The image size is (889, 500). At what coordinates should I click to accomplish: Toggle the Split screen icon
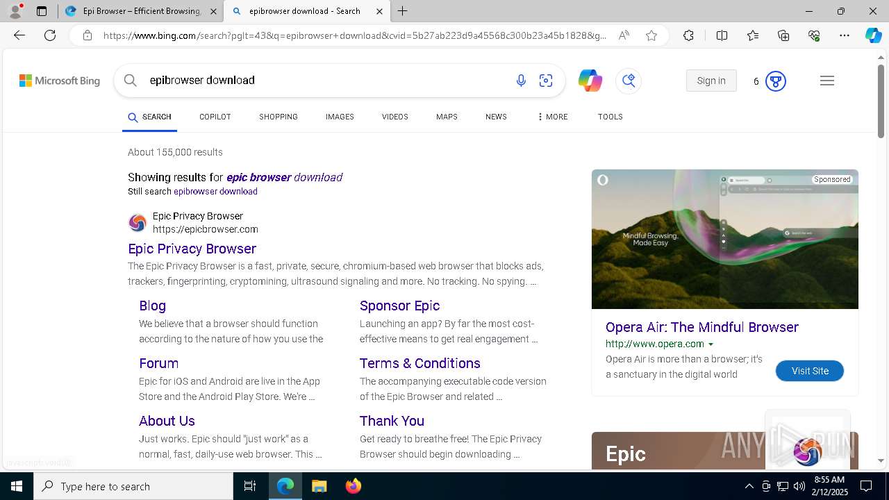722,35
